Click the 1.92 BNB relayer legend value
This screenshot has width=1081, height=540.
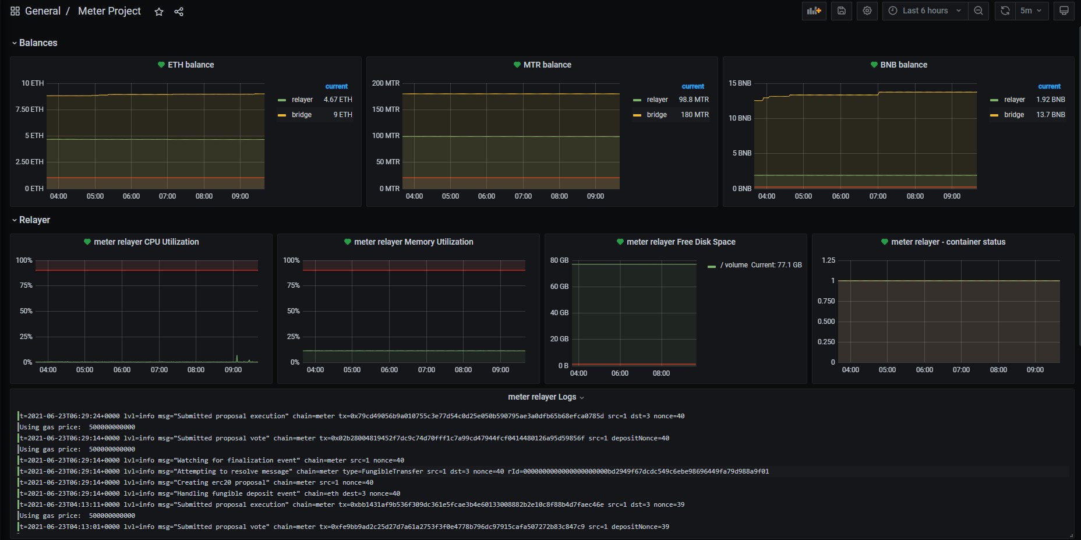(1051, 100)
